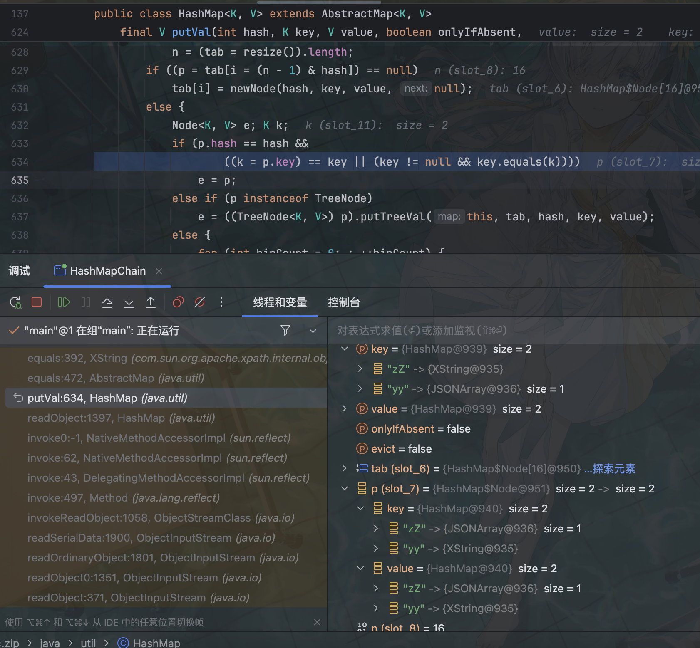Select the 线程和变量 tab
The width and height of the screenshot is (700, 648).
(x=280, y=302)
